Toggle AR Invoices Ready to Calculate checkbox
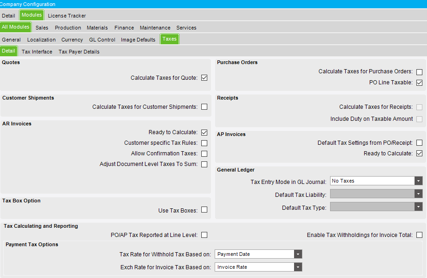427x278 pixels. (x=204, y=132)
